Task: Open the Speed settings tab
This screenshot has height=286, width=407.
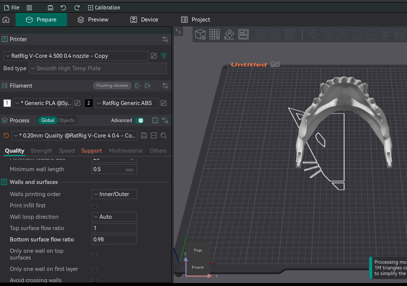Action: (x=67, y=151)
